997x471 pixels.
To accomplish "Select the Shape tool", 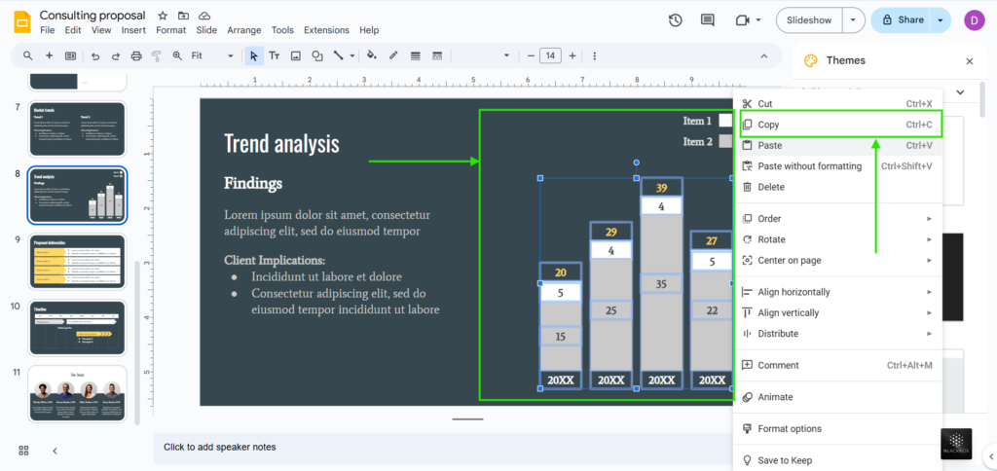I will (317, 55).
